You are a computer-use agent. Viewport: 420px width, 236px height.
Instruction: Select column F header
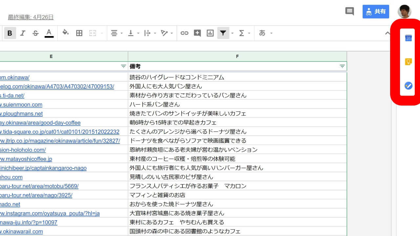click(237, 56)
